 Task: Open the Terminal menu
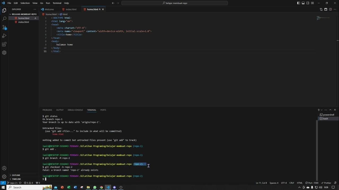click(x=57, y=3)
